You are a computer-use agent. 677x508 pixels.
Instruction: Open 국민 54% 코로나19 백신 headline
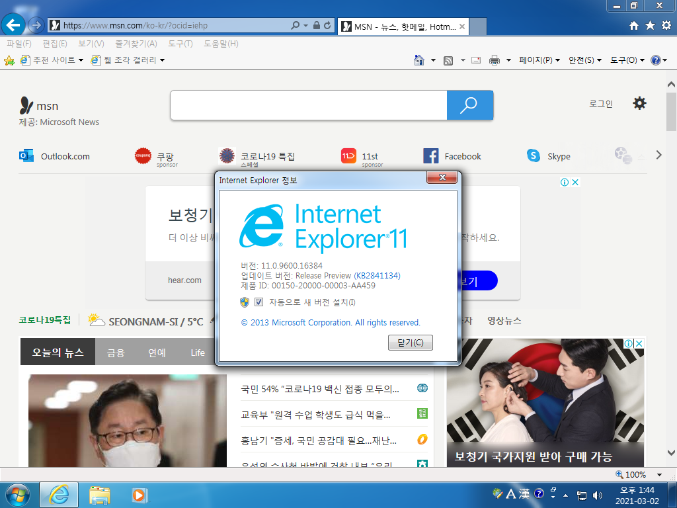(320, 389)
